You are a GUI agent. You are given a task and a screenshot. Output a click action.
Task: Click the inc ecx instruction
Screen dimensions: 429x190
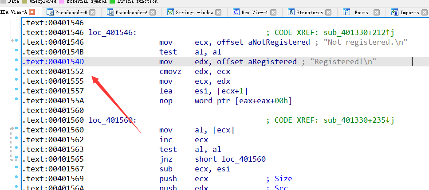pos(184,140)
